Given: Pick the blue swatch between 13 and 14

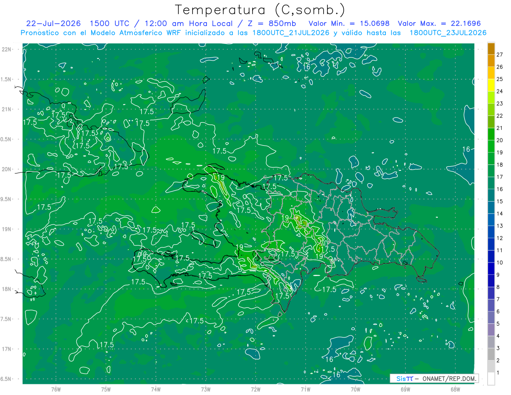Looking at the screenshot, I should point(491,220).
